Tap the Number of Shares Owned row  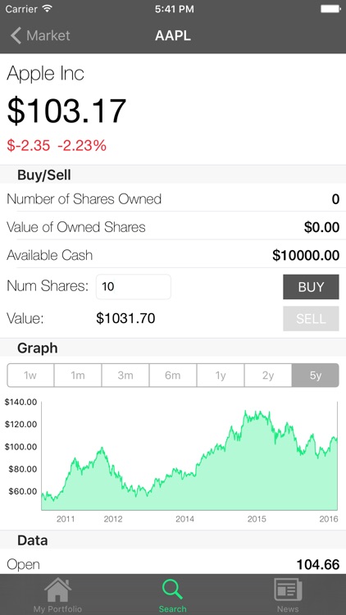(x=173, y=199)
